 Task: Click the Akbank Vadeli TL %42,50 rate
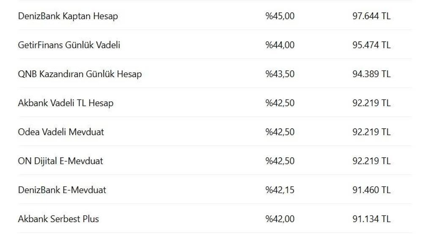point(280,103)
